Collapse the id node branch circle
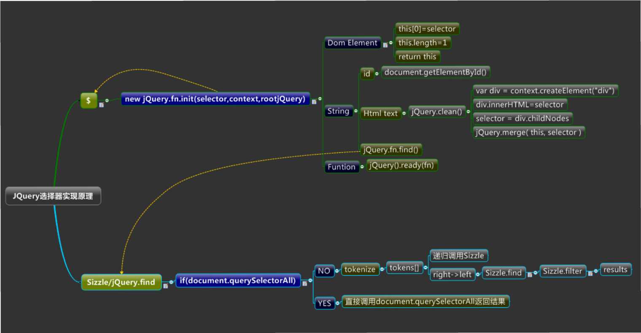This screenshot has height=333, width=641. (x=377, y=73)
